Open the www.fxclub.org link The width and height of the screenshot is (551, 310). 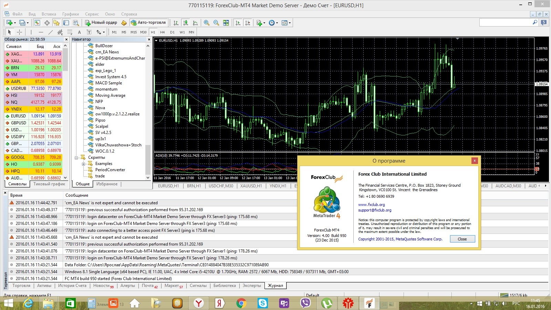click(x=372, y=205)
